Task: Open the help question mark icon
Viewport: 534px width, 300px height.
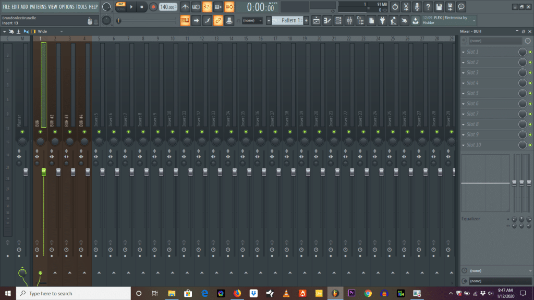Action: pyautogui.click(x=428, y=7)
